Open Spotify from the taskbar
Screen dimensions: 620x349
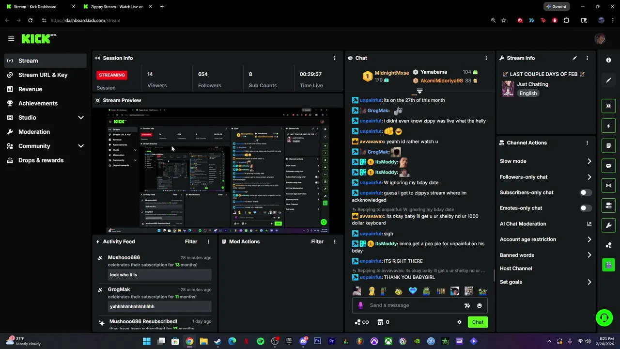click(x=261, y=341)
